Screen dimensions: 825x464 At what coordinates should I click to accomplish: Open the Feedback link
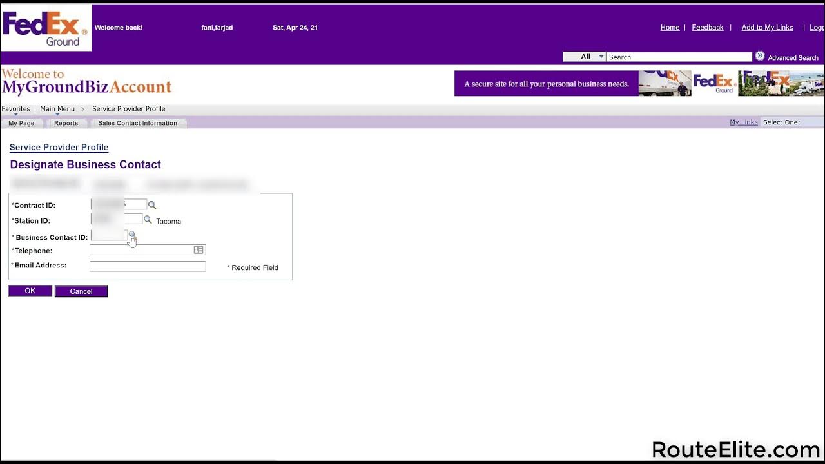(707, 28)
